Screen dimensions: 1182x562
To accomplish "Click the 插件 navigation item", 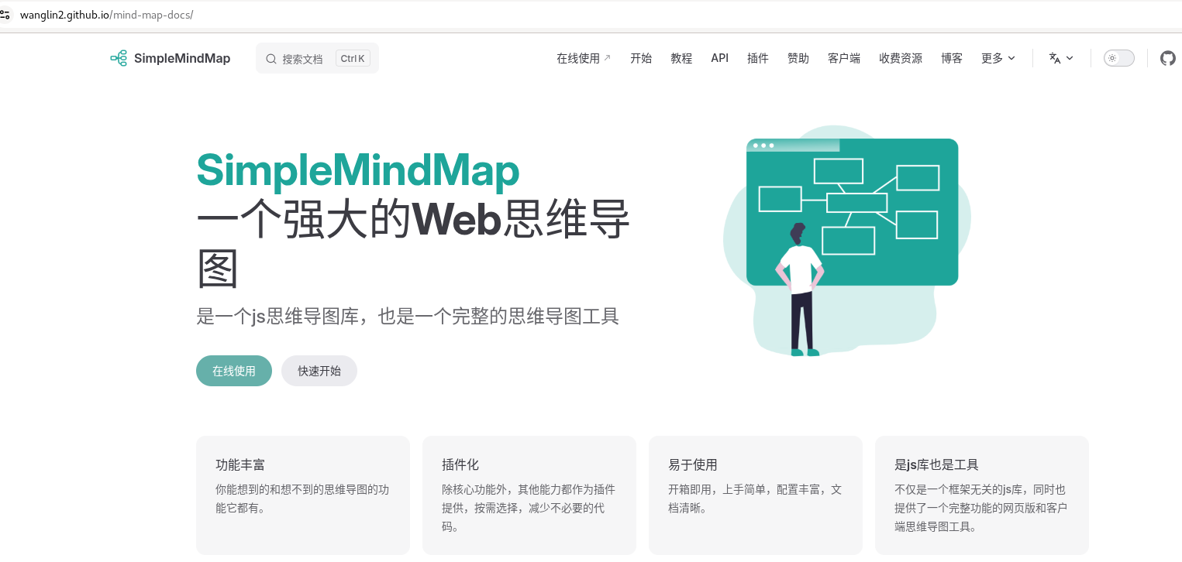I will tap(757, 58).
